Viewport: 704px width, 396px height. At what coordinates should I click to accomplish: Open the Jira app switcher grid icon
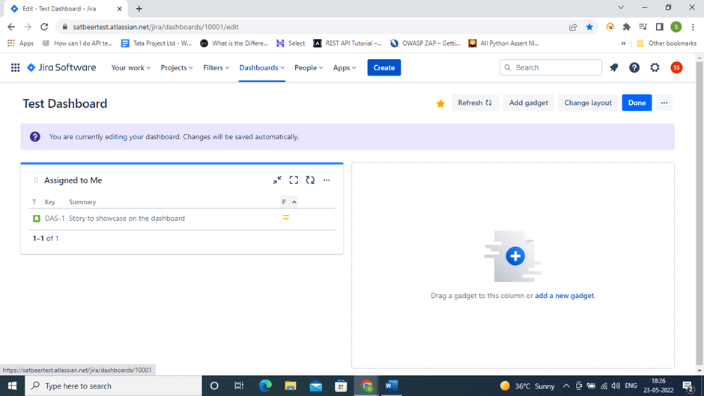tap(15, 67)
